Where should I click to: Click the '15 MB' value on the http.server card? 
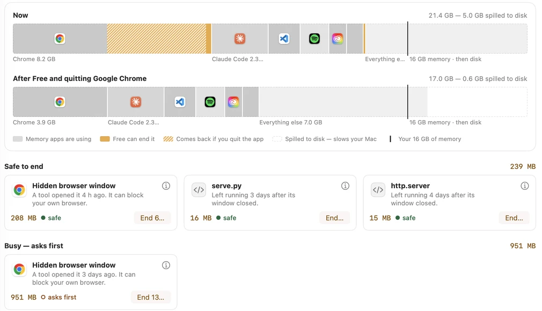pyautogui.click(x=380, y=218)
